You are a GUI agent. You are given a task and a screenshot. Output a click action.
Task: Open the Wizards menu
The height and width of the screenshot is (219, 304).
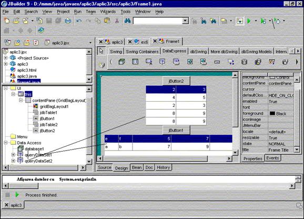click(108, 12)
